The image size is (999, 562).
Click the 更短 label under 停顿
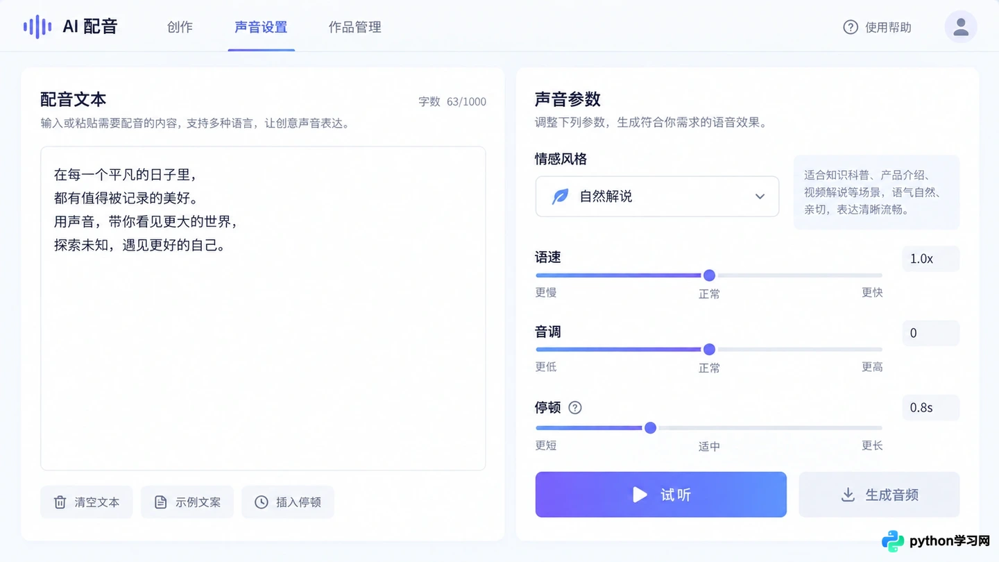[546, 445]
